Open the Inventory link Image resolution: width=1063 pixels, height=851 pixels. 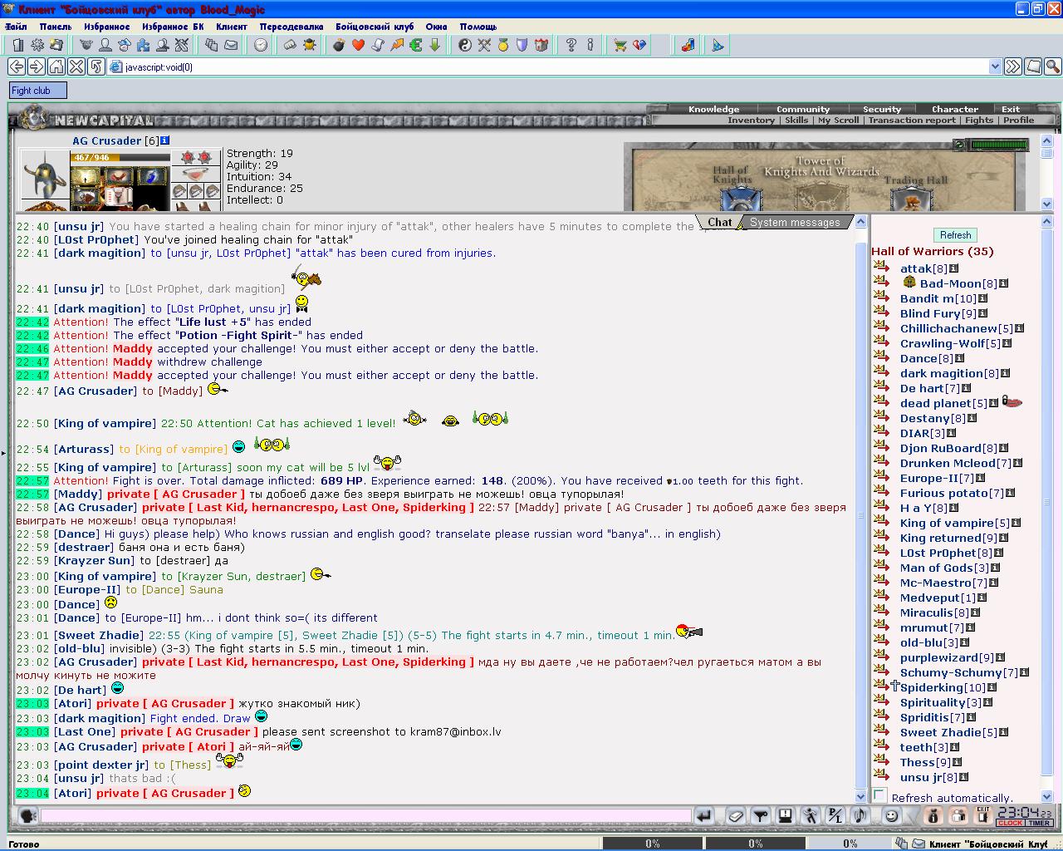click(x=751, y=120)
